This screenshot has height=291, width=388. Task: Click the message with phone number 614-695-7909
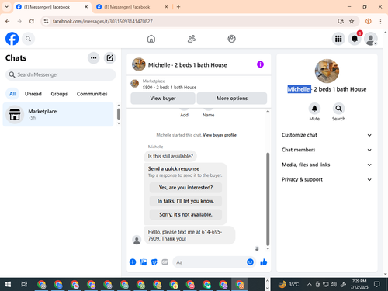coord(189,235)
